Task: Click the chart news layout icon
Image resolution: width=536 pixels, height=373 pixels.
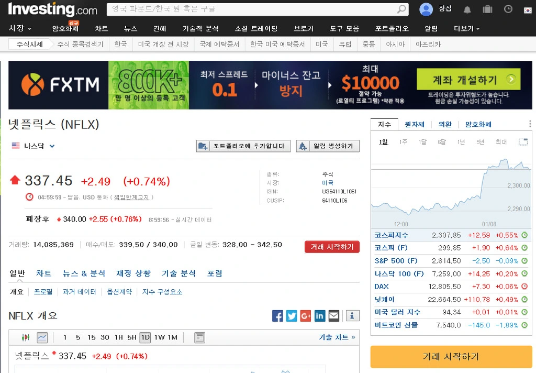Action: coord(199,338)
